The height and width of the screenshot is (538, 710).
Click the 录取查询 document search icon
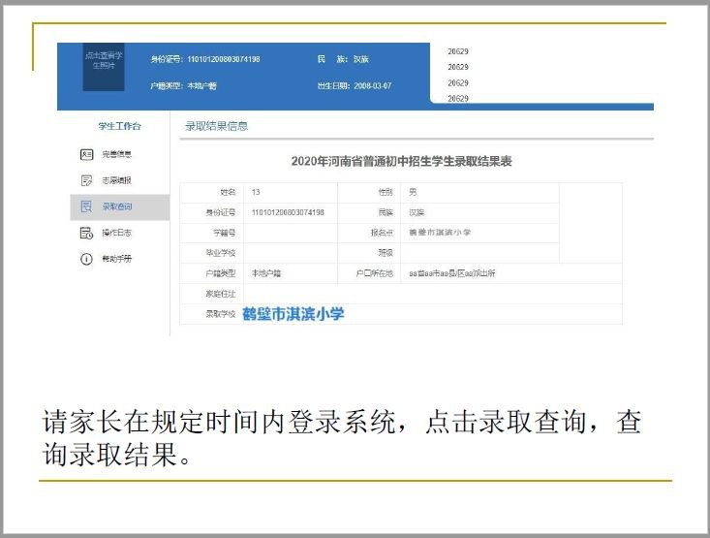click(85, 206)
